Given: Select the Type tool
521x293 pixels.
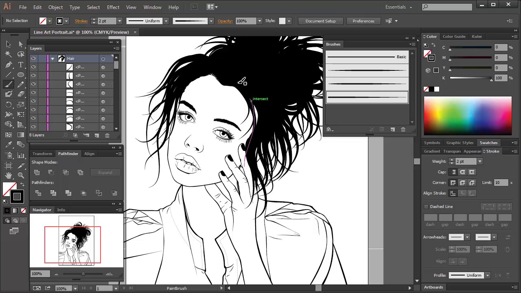Looking at the screenshot, I should pos(21,64).
